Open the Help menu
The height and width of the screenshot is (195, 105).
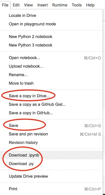click(x=90, y=5)
